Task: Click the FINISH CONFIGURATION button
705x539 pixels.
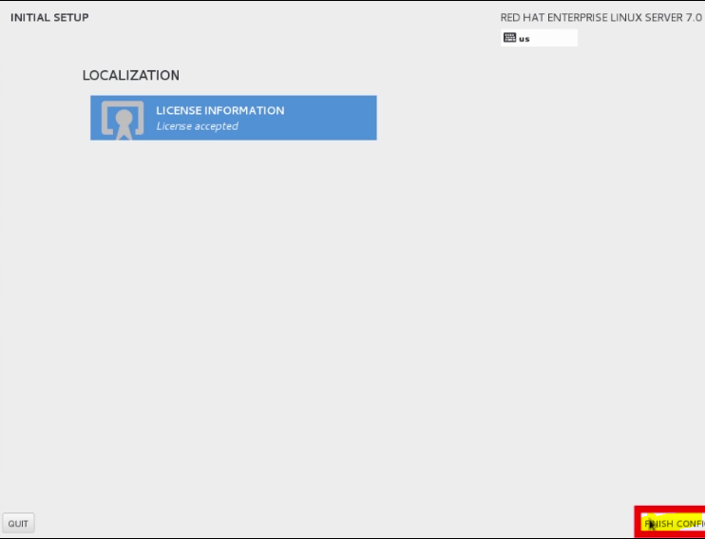Action: click(x=672, y=524)
